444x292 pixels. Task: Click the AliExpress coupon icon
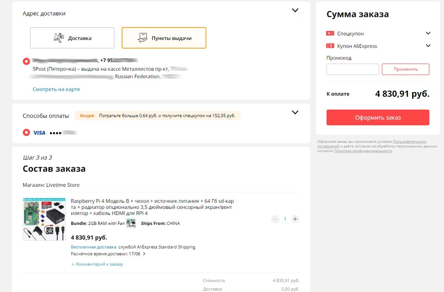tap(330, 46)
